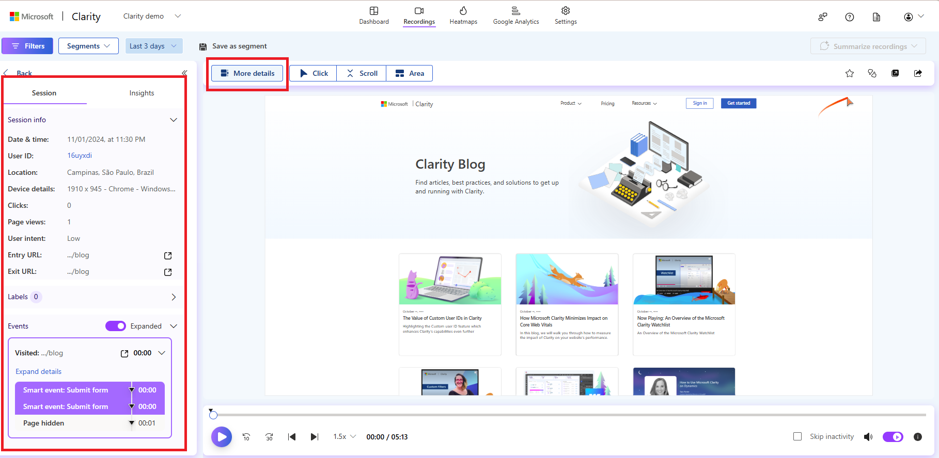Select the Page hidden event

[x=90, y=423]
